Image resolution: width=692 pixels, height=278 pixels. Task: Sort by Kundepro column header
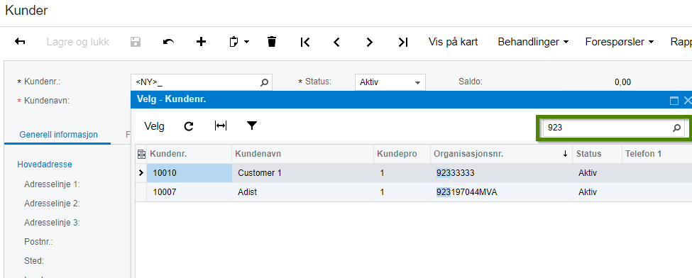[402, 154]
